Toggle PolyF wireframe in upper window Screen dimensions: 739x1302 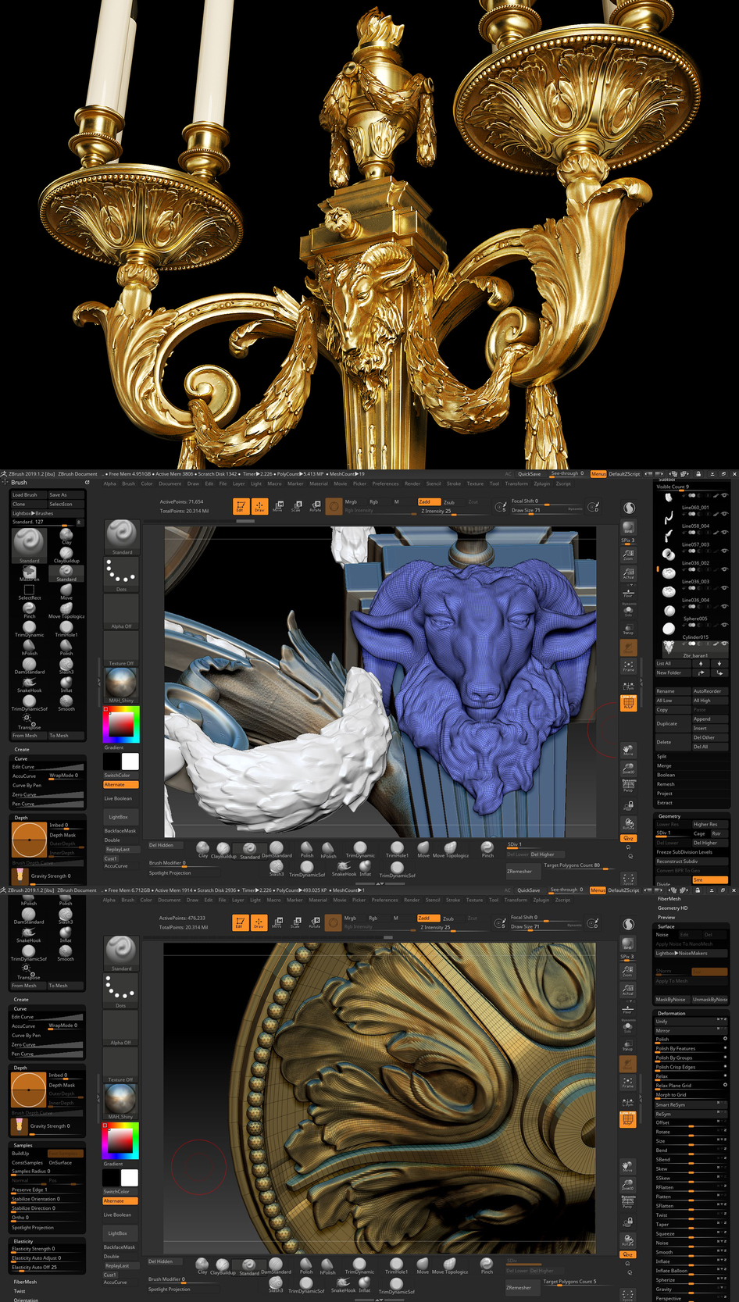(628, 703)
